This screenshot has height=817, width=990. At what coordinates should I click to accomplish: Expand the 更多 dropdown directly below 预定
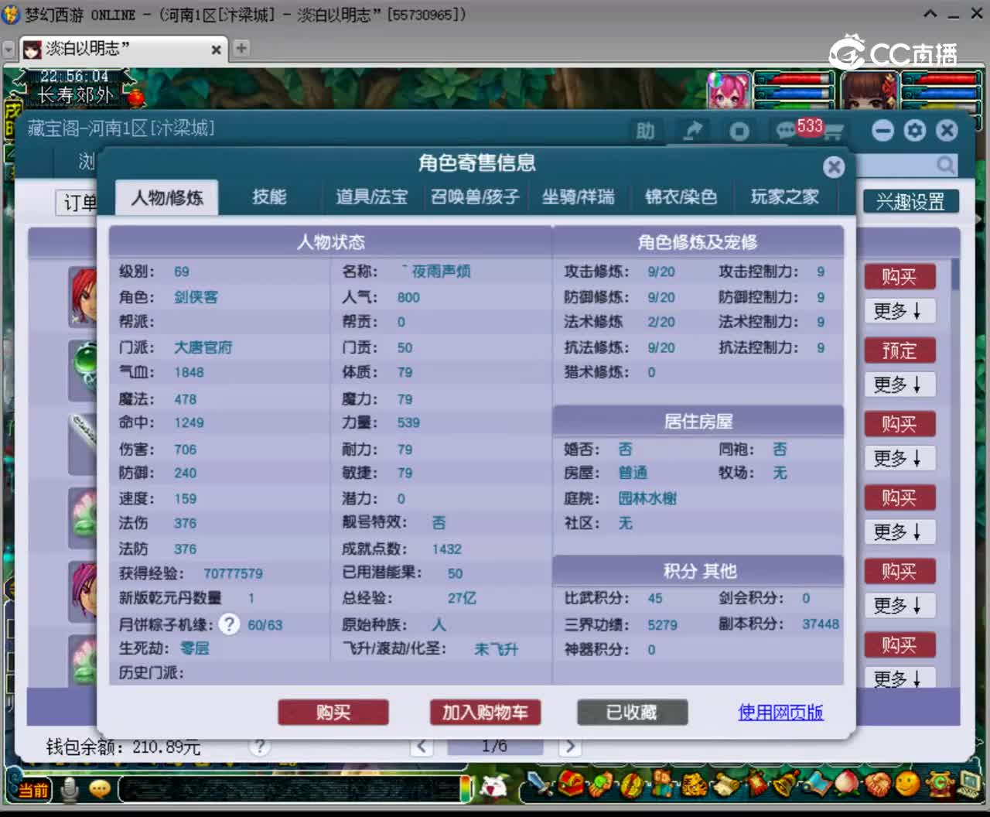tap(900, 385)
